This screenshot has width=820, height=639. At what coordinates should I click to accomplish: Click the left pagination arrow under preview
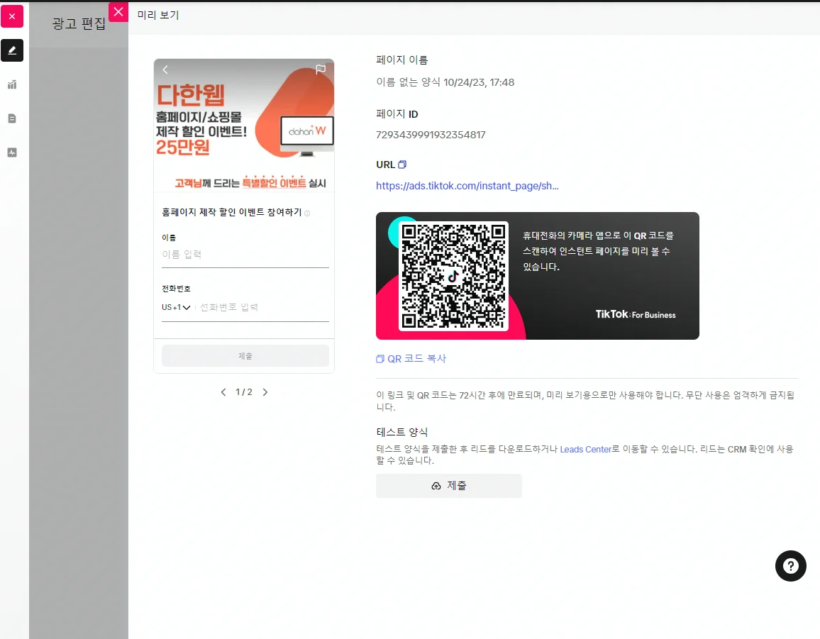pos(223,391)
